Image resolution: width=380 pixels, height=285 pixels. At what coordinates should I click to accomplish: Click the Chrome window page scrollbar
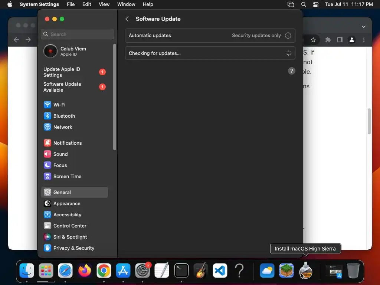369,121
